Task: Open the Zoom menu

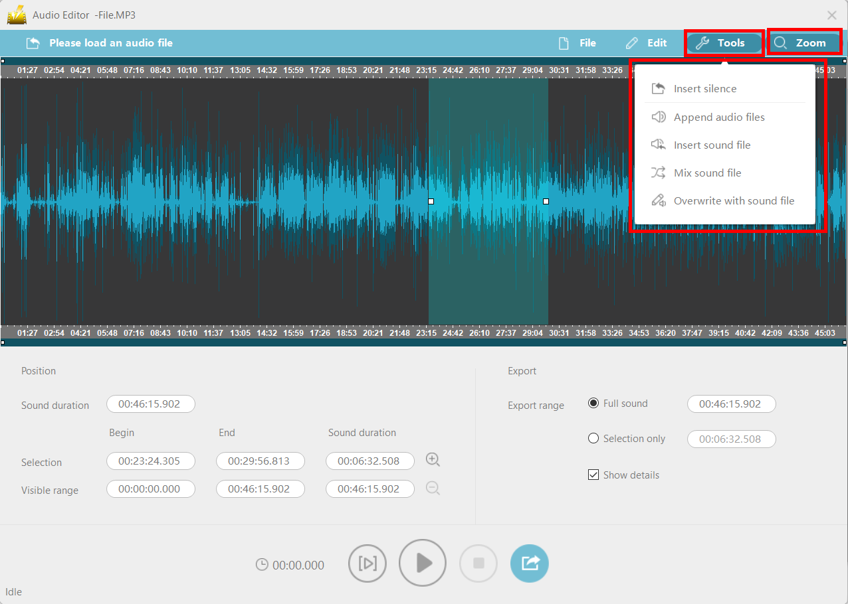Action: point(805,42)
